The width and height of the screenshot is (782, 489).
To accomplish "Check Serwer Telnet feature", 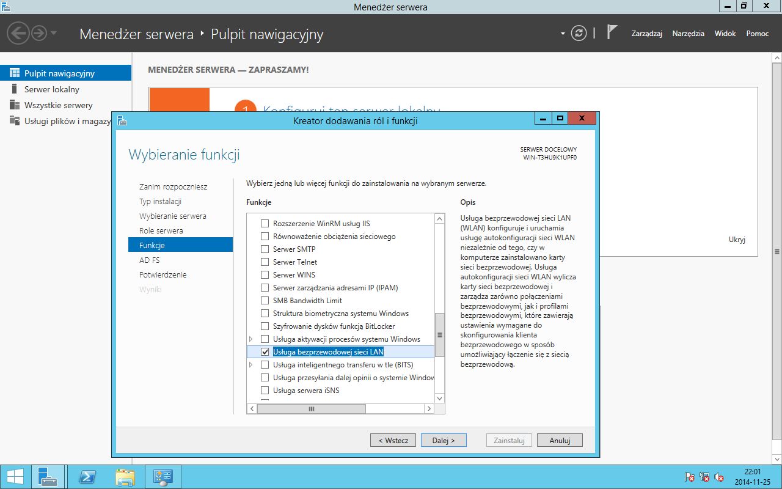I will tap(265, 262).
